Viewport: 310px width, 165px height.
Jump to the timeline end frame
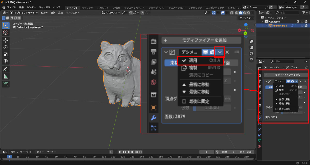coord(141,152)
